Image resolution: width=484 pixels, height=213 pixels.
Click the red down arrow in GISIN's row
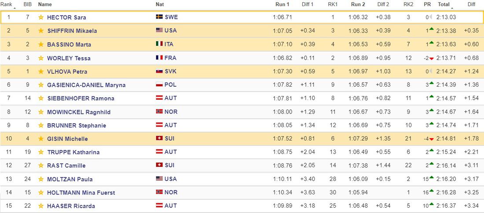[432, 139]
